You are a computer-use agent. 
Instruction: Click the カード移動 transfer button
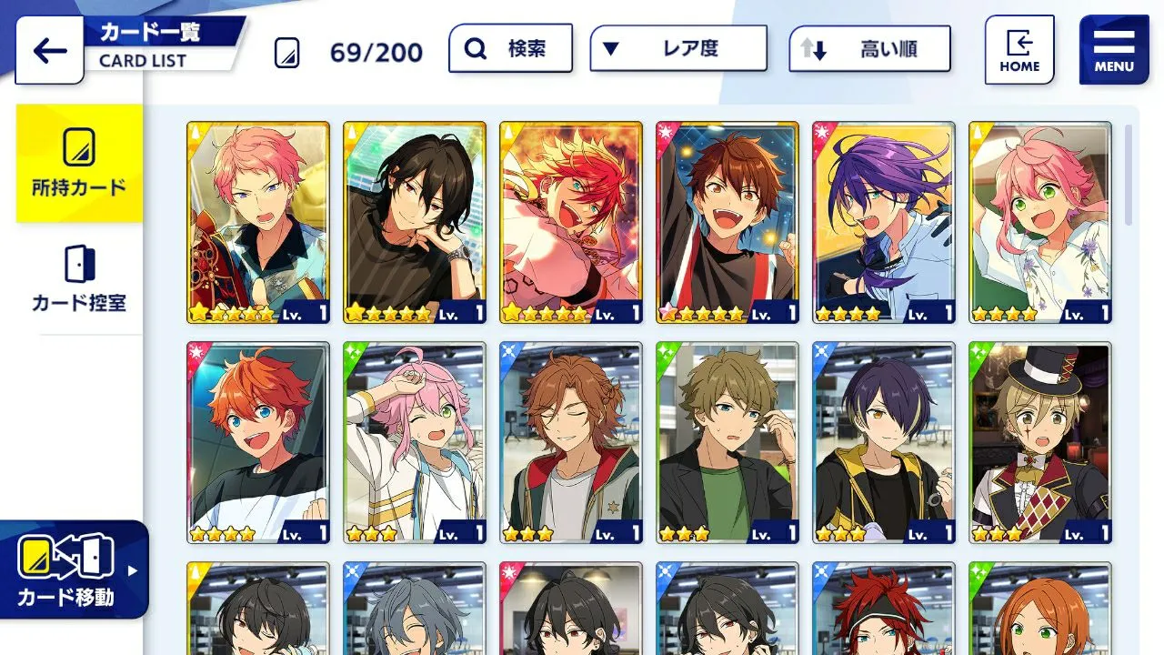tap(66, 570)
